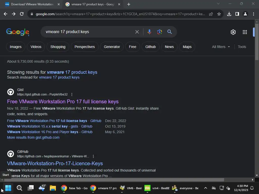
Task: Select the Generator filter chip
Action: pos(112,47)
